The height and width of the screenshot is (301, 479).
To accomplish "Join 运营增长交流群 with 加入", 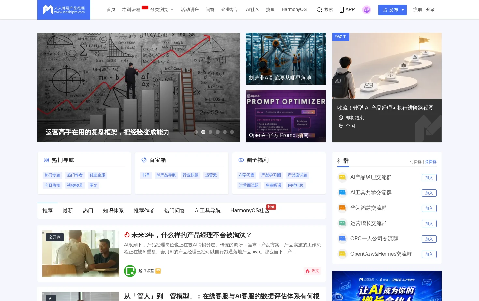I will (x=429, y=224).
